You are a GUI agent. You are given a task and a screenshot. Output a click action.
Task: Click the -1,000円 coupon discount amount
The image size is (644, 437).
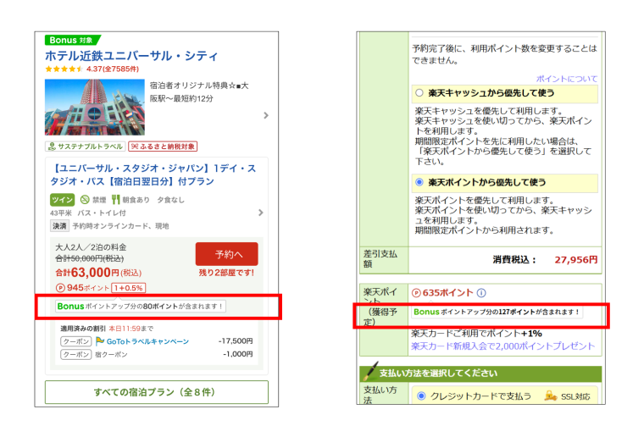pos(237,354)
